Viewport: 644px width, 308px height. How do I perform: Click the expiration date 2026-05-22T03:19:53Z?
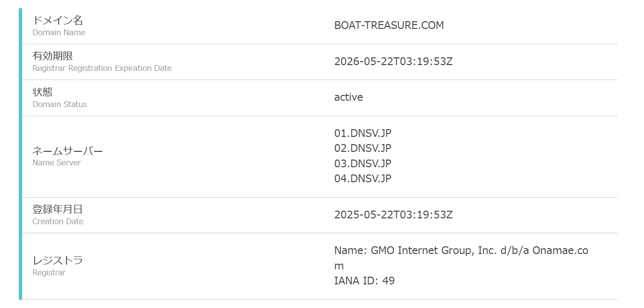coord(393,62)
